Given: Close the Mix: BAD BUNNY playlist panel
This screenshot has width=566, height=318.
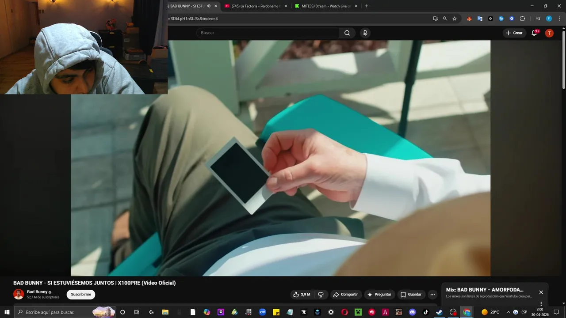Looking at the screenshot, I should pos(541,292).
